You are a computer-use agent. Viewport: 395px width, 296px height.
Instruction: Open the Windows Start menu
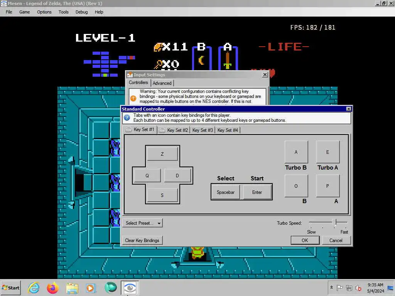(x=10, y=288)
